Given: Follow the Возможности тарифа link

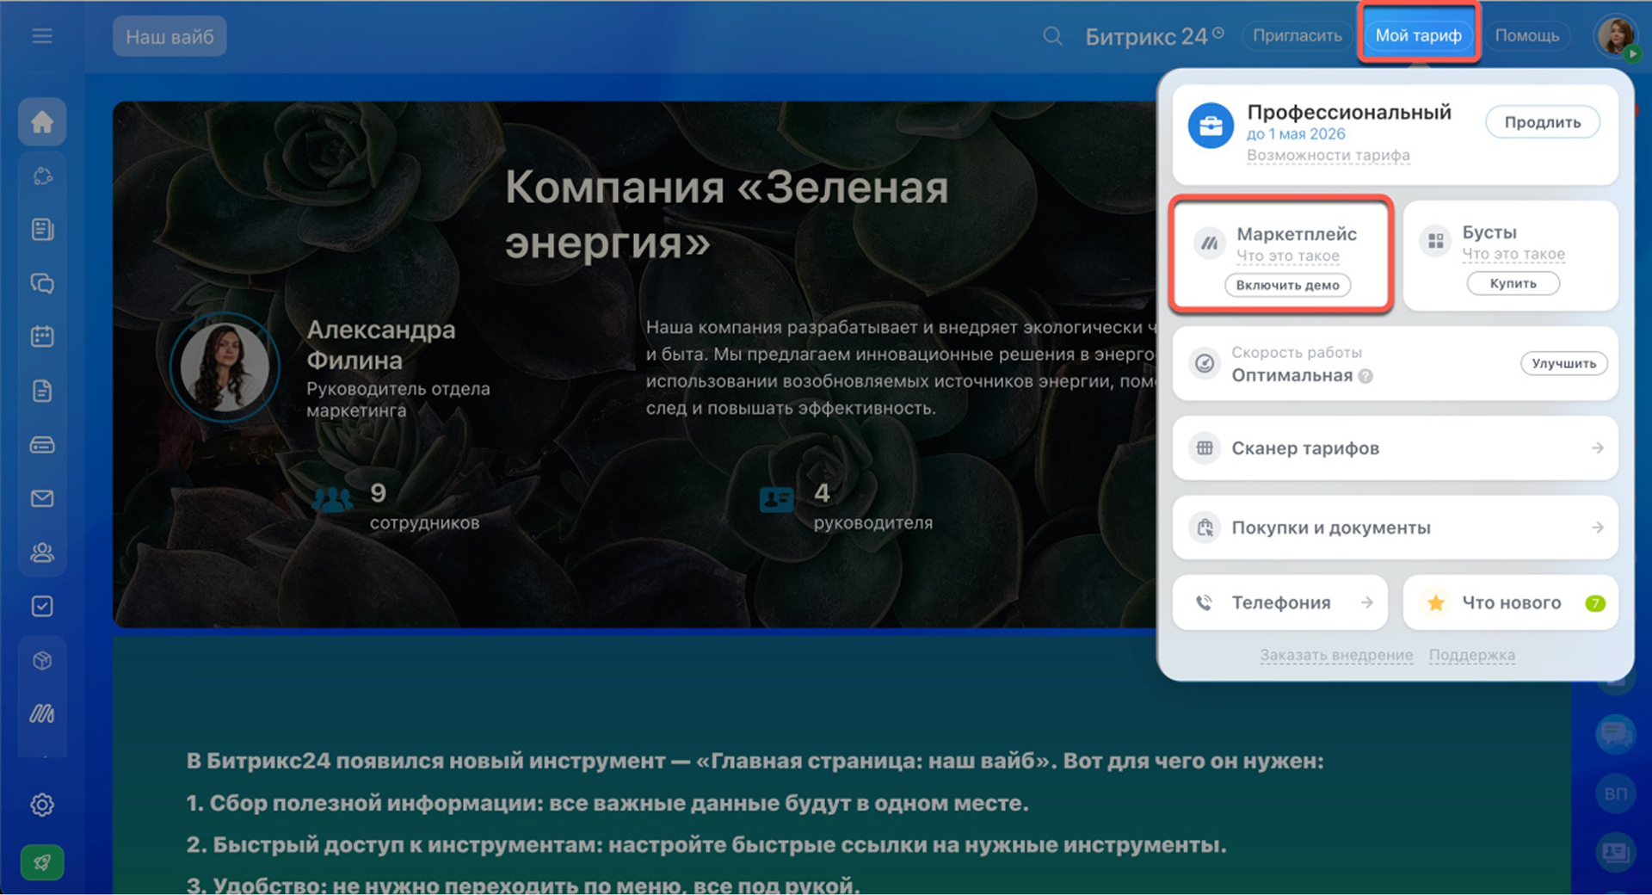Looking at the screenshot, I should [1328, 155].
